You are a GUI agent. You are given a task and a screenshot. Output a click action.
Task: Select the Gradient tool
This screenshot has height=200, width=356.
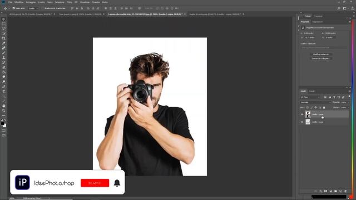coord(4,72)
